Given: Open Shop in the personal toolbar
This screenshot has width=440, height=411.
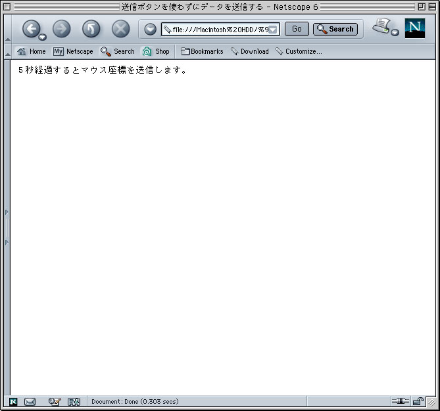Looking at the screenshot, I should point(156,51).
